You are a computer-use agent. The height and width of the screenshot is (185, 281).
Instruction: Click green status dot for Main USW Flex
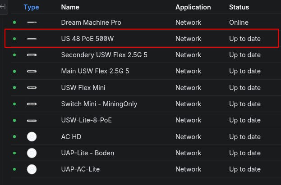(14, 71)
